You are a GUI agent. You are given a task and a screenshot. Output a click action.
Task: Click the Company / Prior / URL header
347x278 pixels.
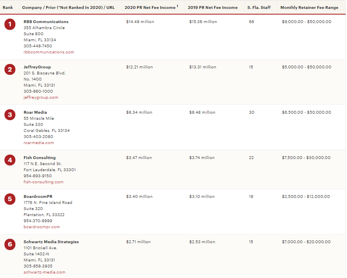(x=68, y=8)
